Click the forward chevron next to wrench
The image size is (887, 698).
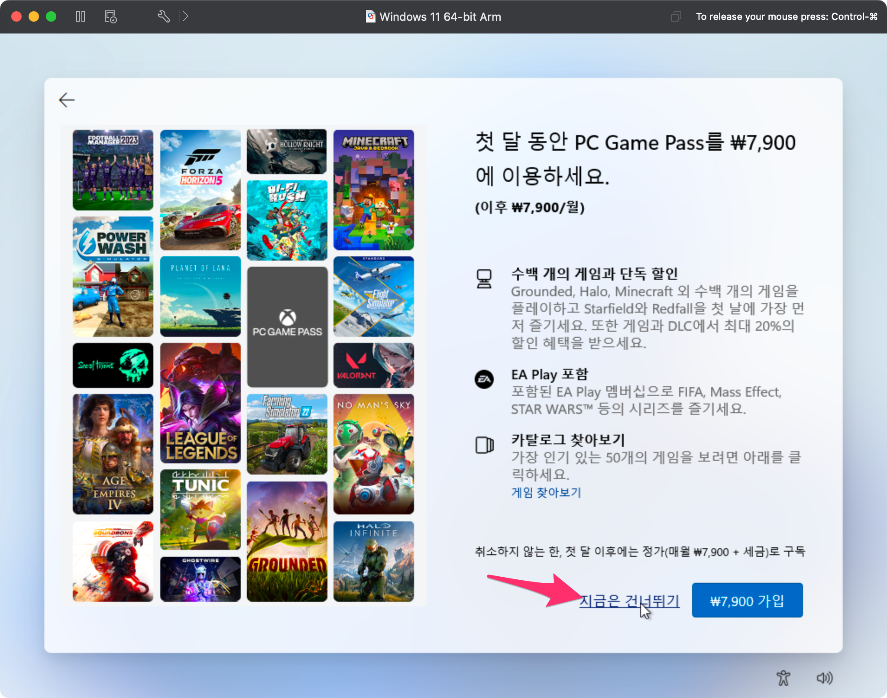185,16
